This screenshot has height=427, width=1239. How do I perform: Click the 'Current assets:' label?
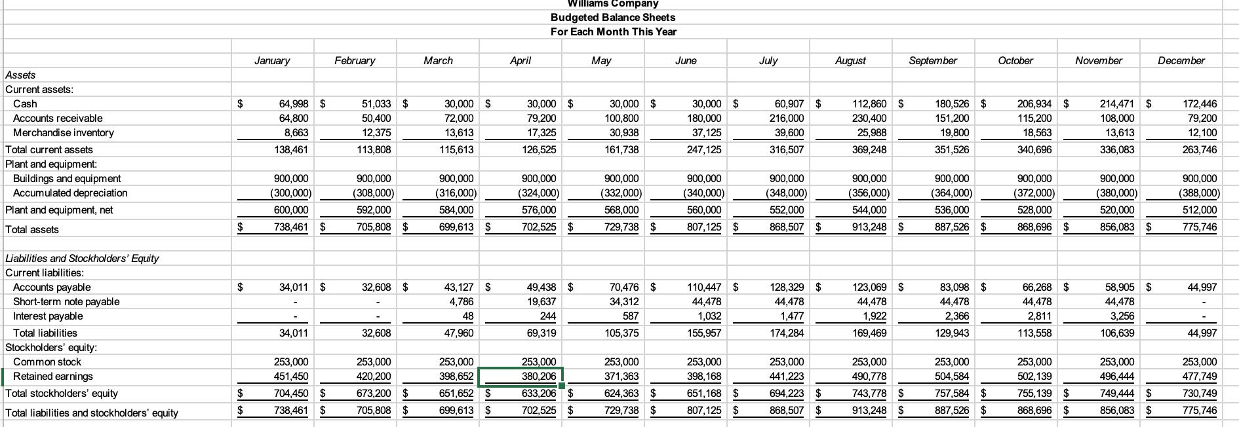click(39, 89)
